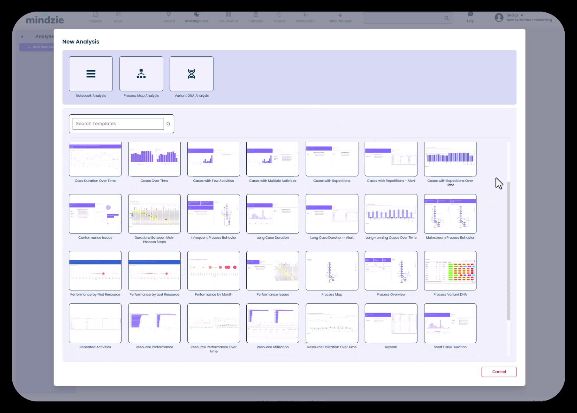The width and height of the screenshot is (577, 413).
Task: Open the Data Designer icon
Action: point(340,15)
